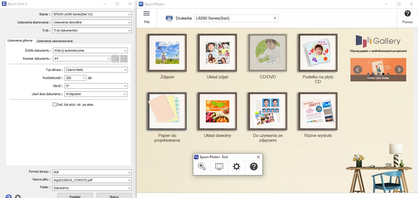418x198 pixels.
Task: Open Epson Scan 2 help icon
Action: pyautogui.click(x=9, y=196)
